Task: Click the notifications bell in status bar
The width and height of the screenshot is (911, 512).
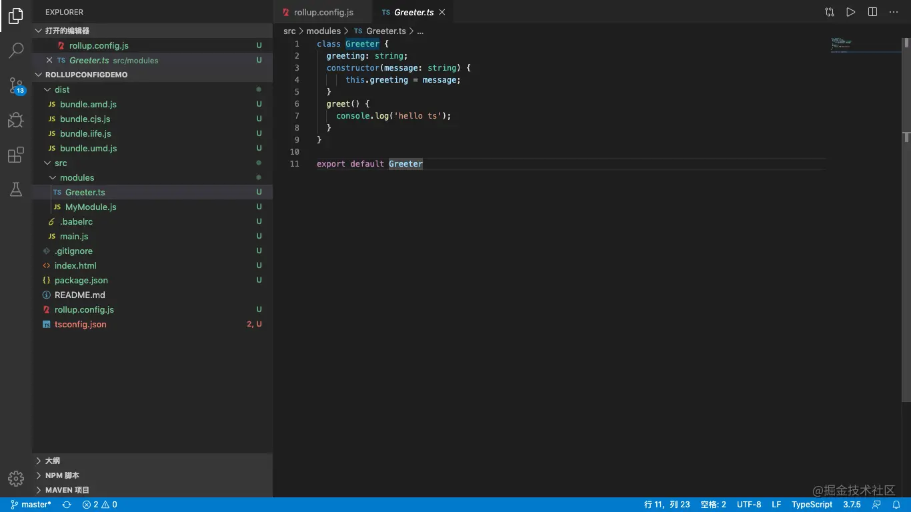Action: tap(896, 505)
